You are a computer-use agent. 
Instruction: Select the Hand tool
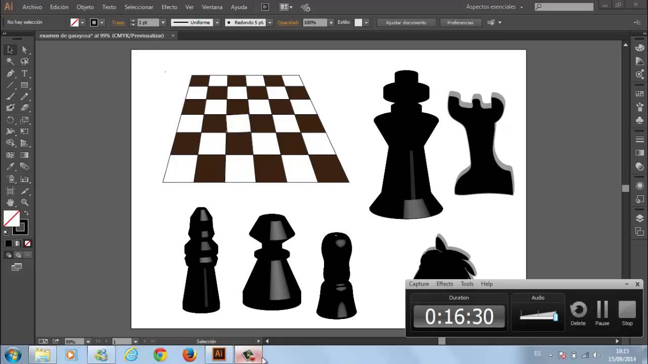[x=10, y=202]
